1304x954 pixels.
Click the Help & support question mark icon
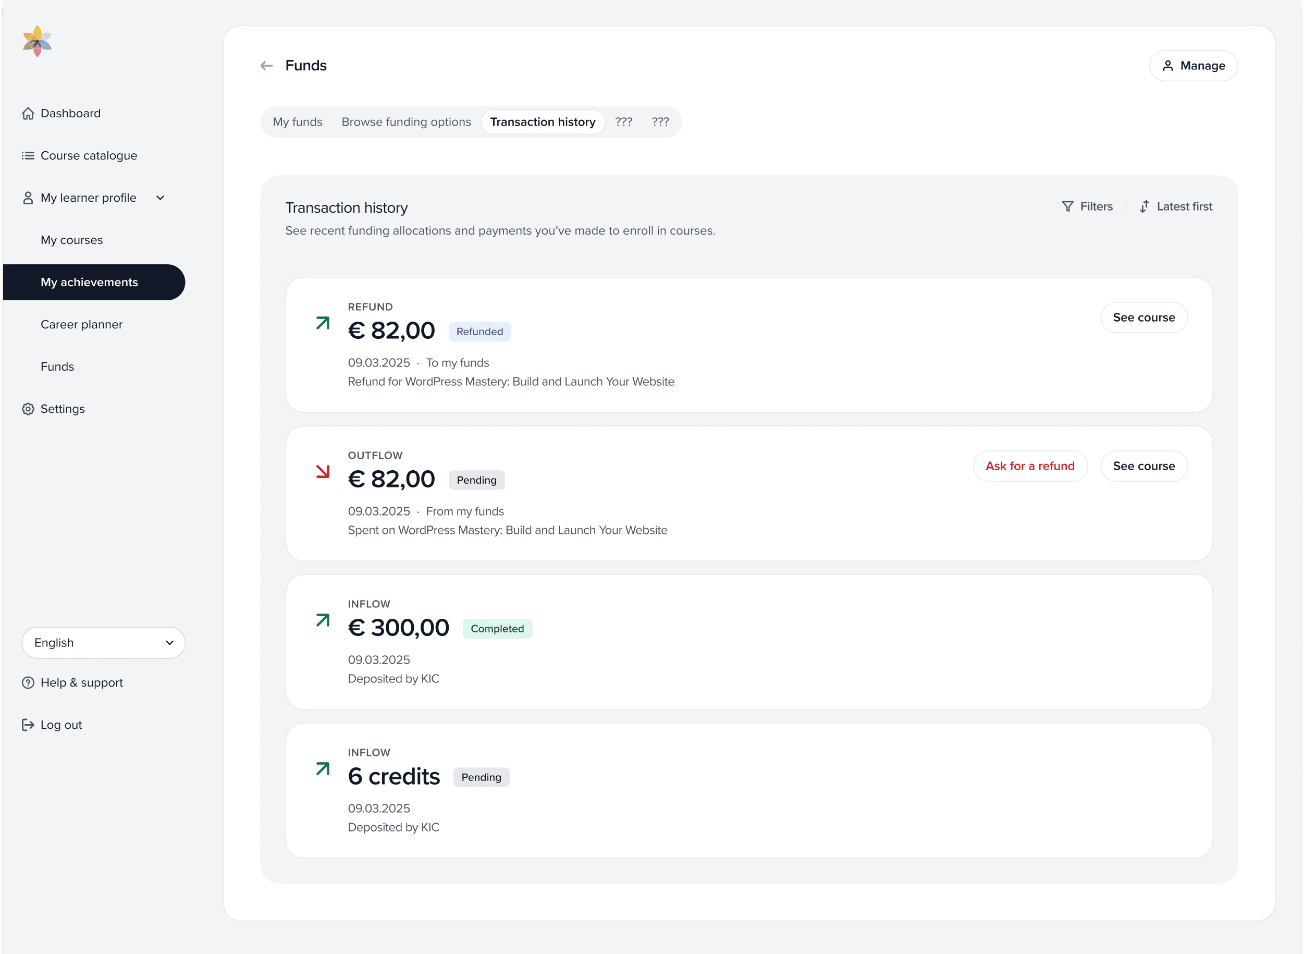pos(28,682)
